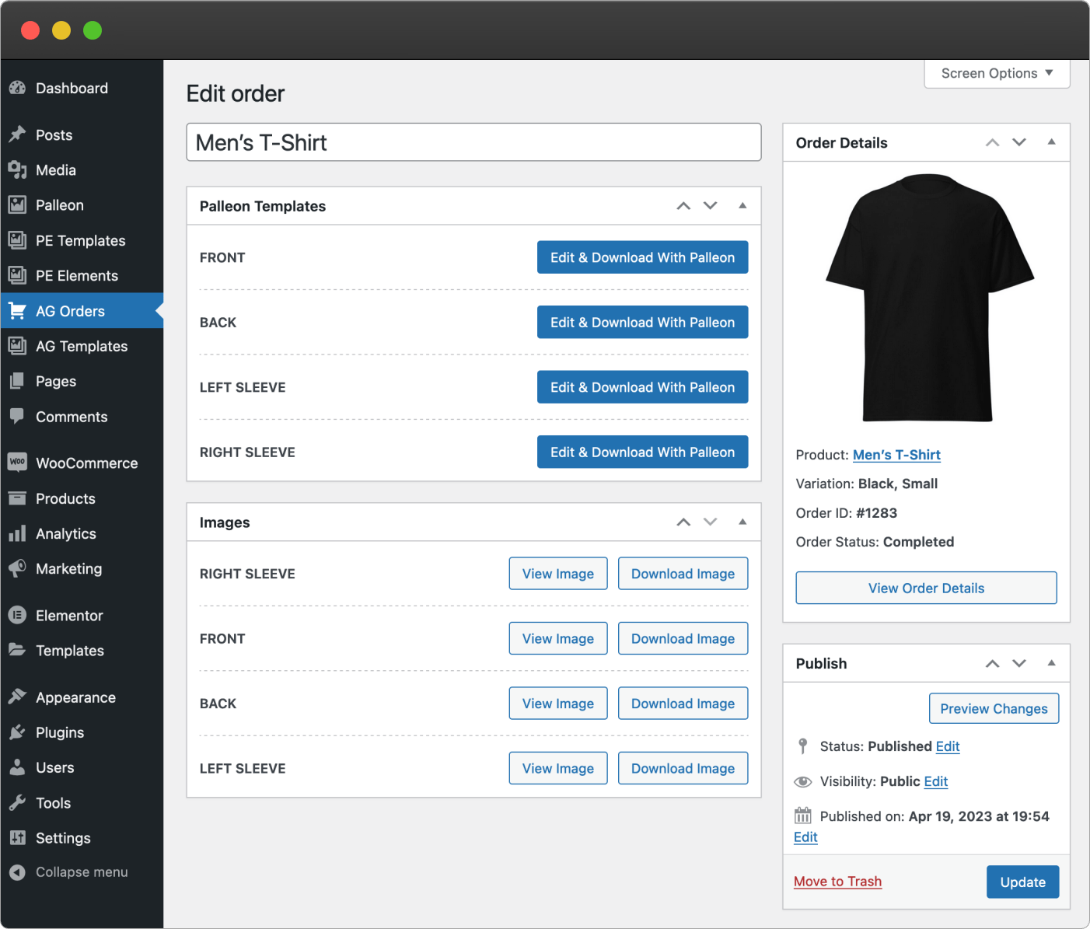This screenshot has width=1090, height=929.
Task: Click the AG Templates icon
Action: coord(17,346)
